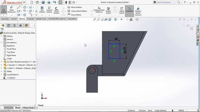Screen dimensions: 200x112
Task: Select the Corner Rectangle tool
Action: click(19, 11)
